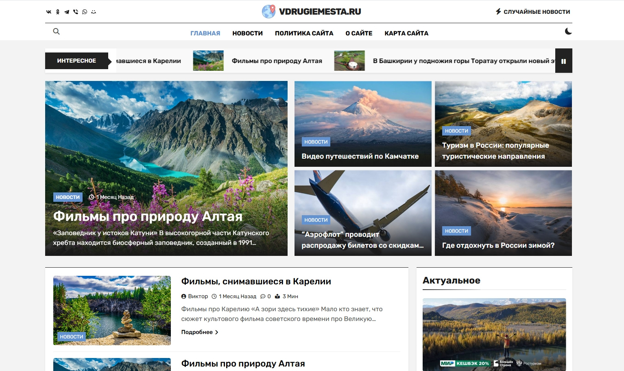
Task: Click the Актуальное sidebar heading
Action: [x=452, y=281]
